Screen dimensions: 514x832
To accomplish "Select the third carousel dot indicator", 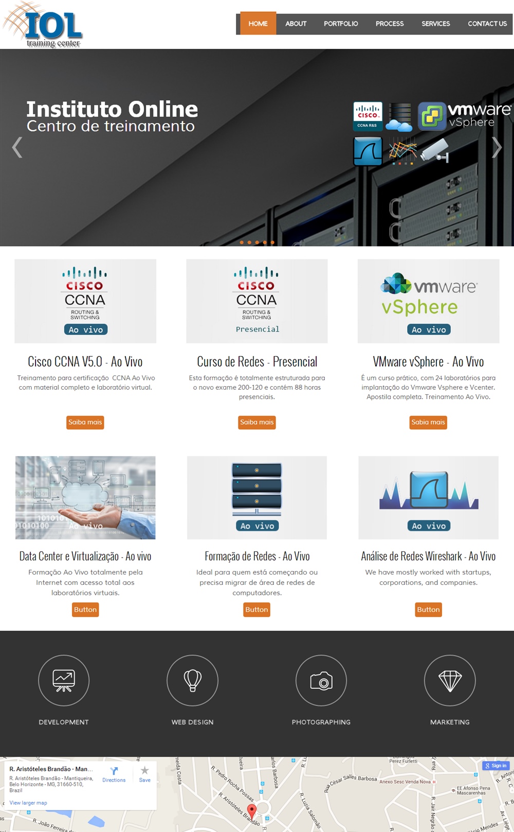I will [257, 242].
